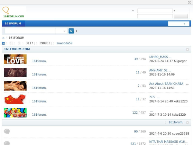Viewport: 193px width, 145px height.
Task: Click the 161FORUM.COM speech bubble logo
Action: pos(14,12)
